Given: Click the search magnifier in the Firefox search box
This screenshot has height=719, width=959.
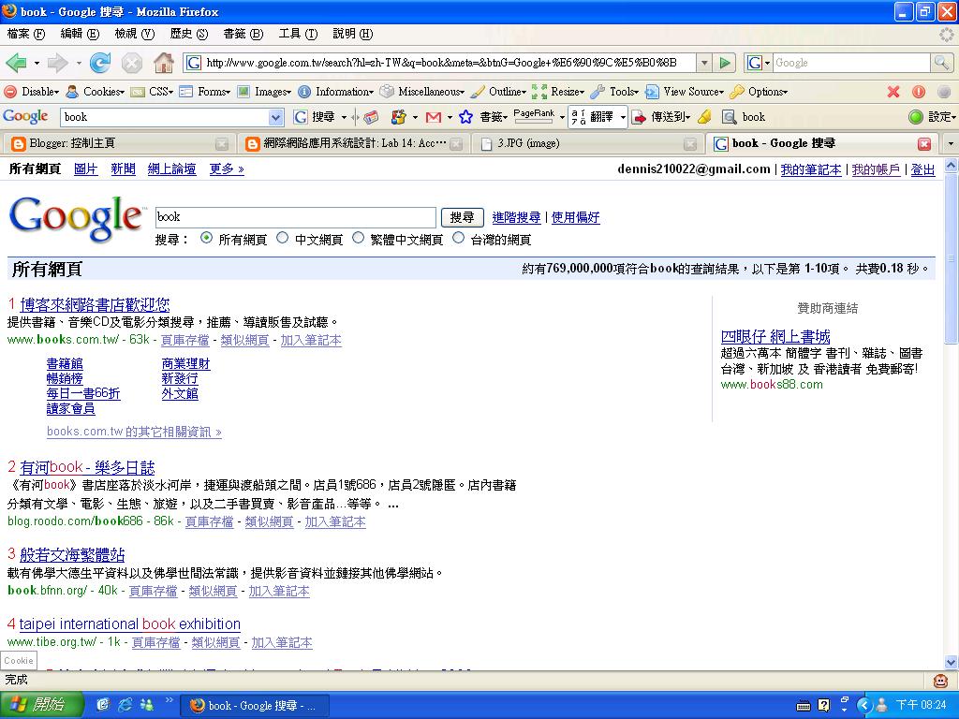Looking at the screenshot, I should pyautogui.click(x=941, y=63).
